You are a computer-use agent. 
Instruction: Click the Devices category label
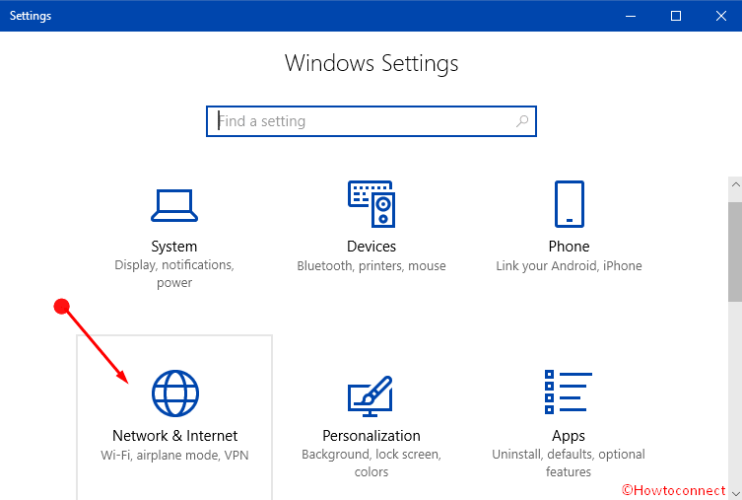coord(371,247)
